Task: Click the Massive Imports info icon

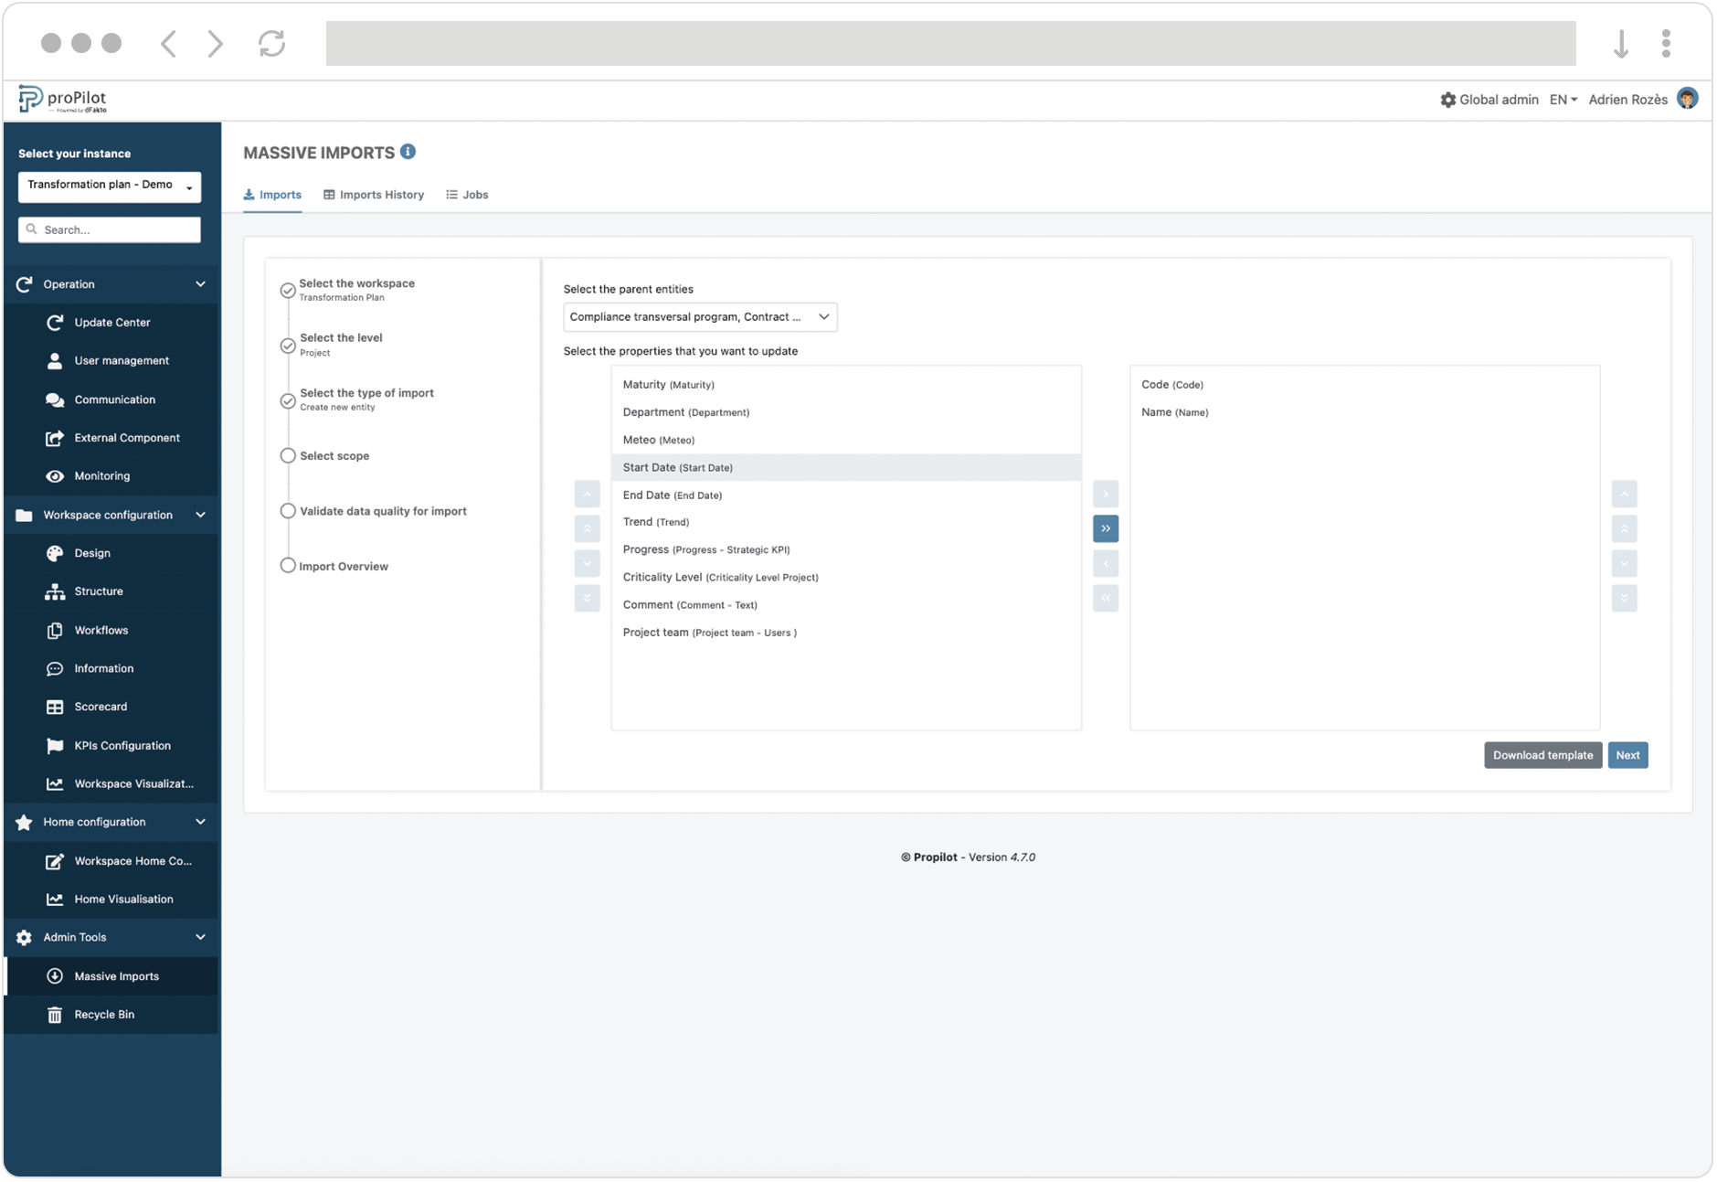Action: pos(408,152)
